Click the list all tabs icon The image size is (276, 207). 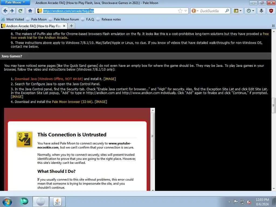pos(273,26)
